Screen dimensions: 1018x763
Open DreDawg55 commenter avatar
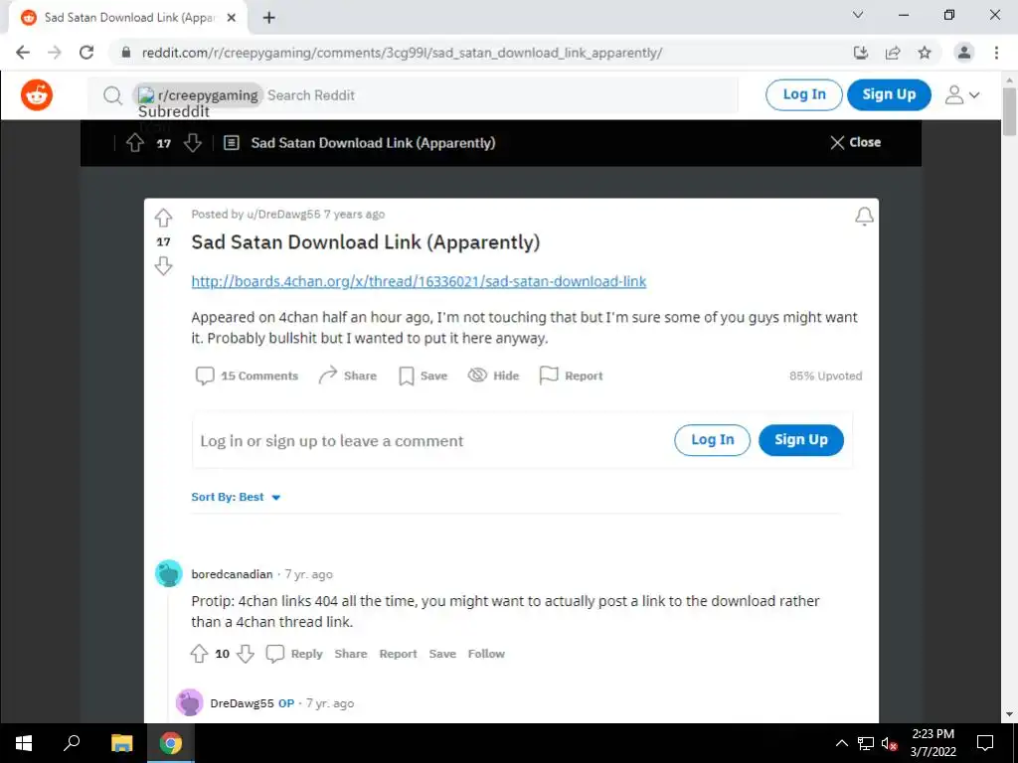pos(190,702)
